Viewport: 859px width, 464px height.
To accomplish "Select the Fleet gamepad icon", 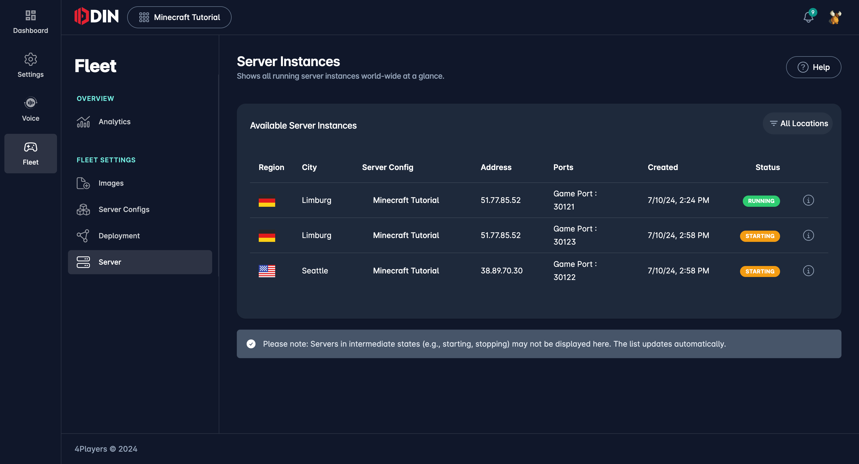I will 30,147.
